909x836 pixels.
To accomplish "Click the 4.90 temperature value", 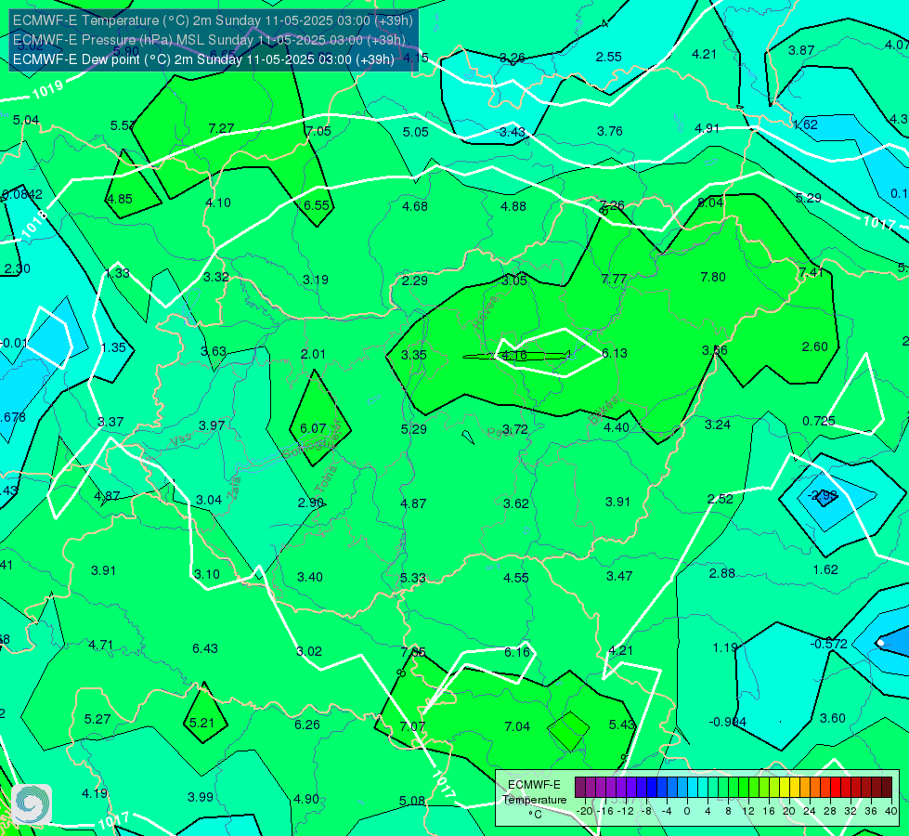I will 306,800.
